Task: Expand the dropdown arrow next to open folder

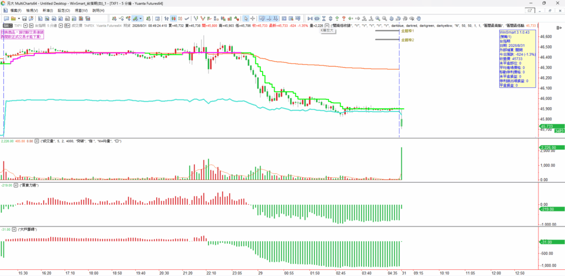Action: click(x=18, y=18)
